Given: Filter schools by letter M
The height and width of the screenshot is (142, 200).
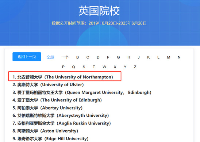Looking at the screenshot, I should pyautogui.click(x=169, y=57).
